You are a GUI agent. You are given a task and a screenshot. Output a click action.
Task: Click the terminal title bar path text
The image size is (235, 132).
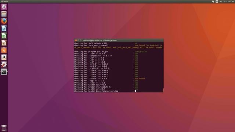pyautogui.click(x=100, y=40)
